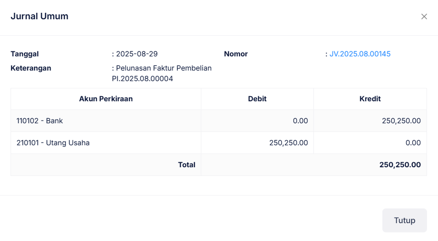The width and height of the screenshot is (438, 241).
Task: Click the Akun Perkiraan column header
Action: pos(106,99)
